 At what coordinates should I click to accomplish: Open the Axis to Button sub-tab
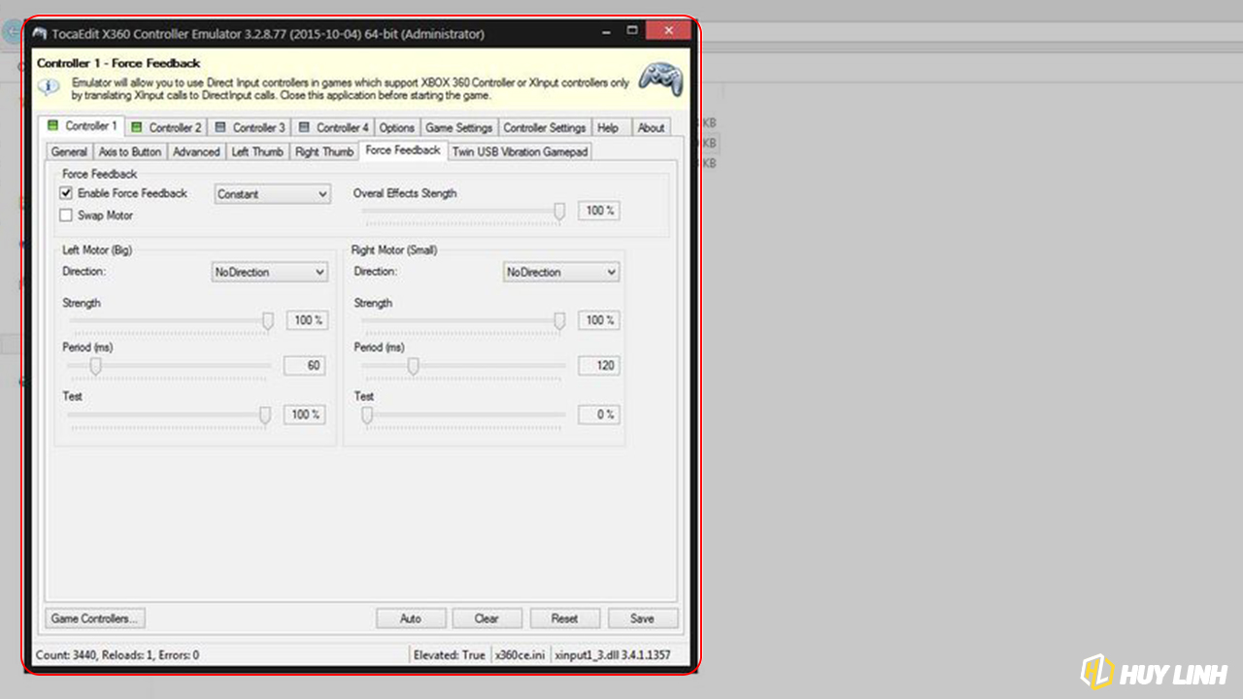(x=130, y=151)
